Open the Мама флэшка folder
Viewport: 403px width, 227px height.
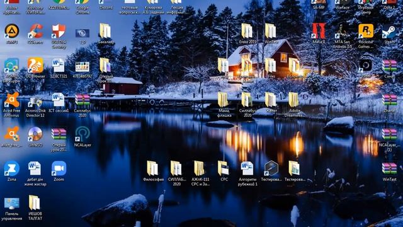[224, 100]
